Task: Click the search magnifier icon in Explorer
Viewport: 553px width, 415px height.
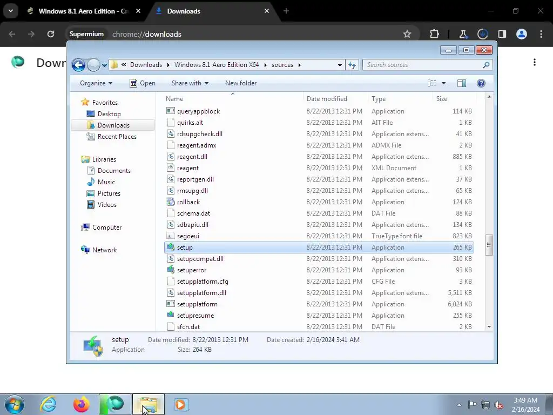Action: (487, 65)
